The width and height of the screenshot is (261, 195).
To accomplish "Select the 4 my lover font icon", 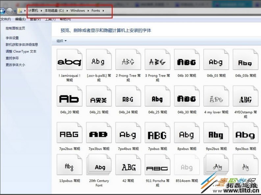I will click(216, 96).
